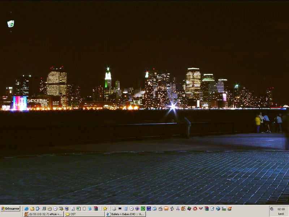The width and height of the screenshot is (289, 217).
Task: Open the Recycle Bin on the desktop
Action: click(x=11, y=24)
